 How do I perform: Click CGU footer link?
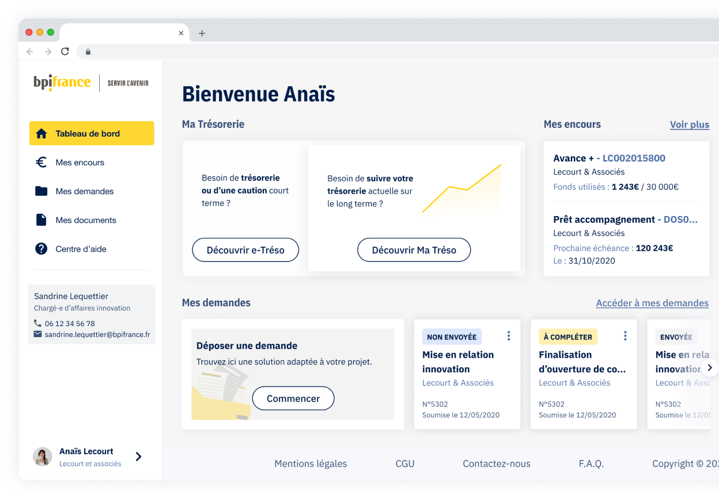tap(405, 463)
